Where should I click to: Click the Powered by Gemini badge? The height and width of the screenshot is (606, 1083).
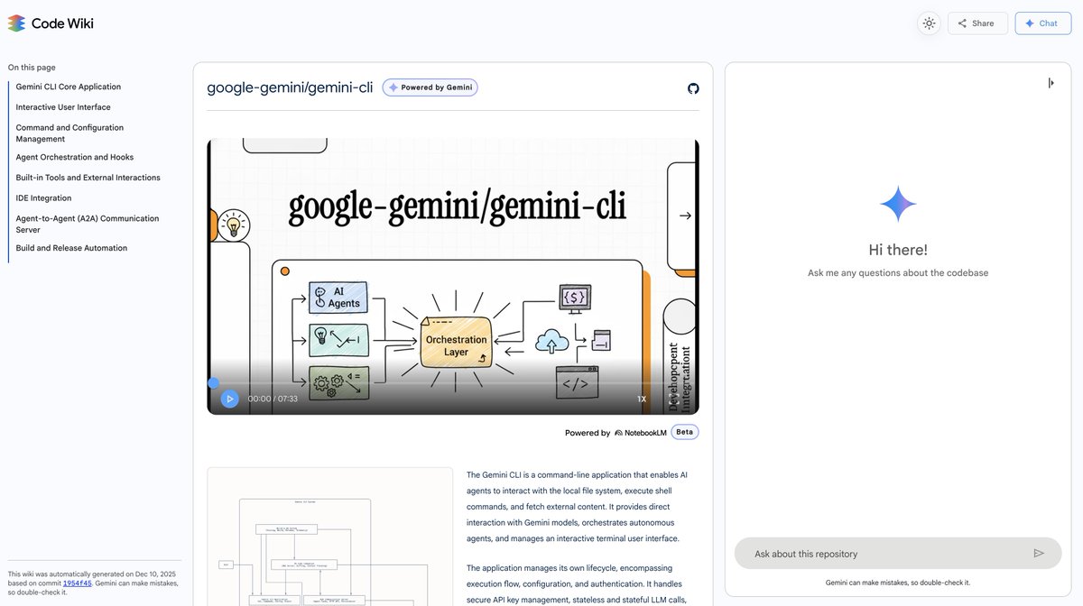pyautogui.click(x=430, y=87)
